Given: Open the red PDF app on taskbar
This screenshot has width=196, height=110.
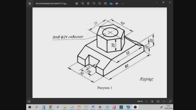Looking at the screenshot, I should pos(114,107).
